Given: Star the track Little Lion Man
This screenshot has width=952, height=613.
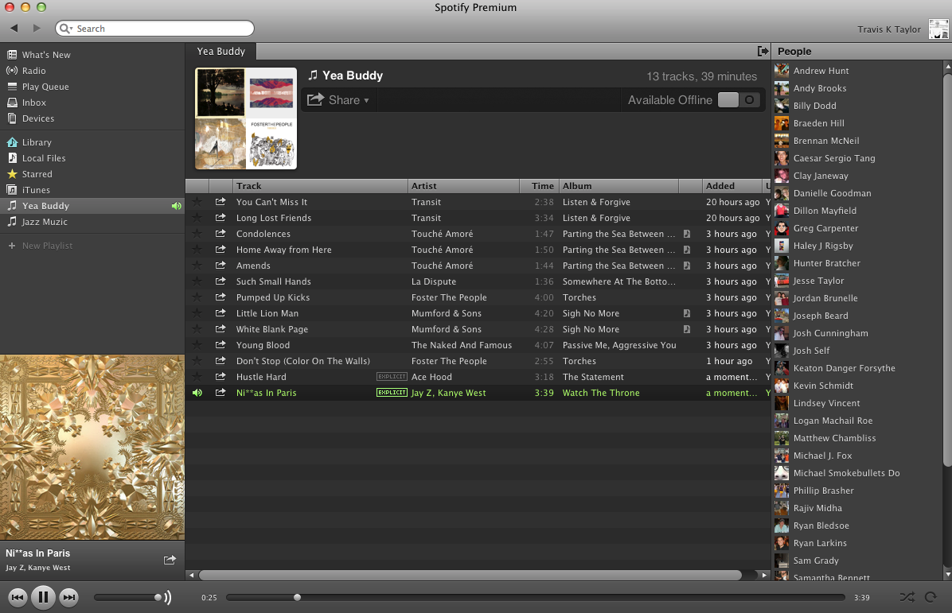Looking at the screenshot, I should click(x=197, y=313).
